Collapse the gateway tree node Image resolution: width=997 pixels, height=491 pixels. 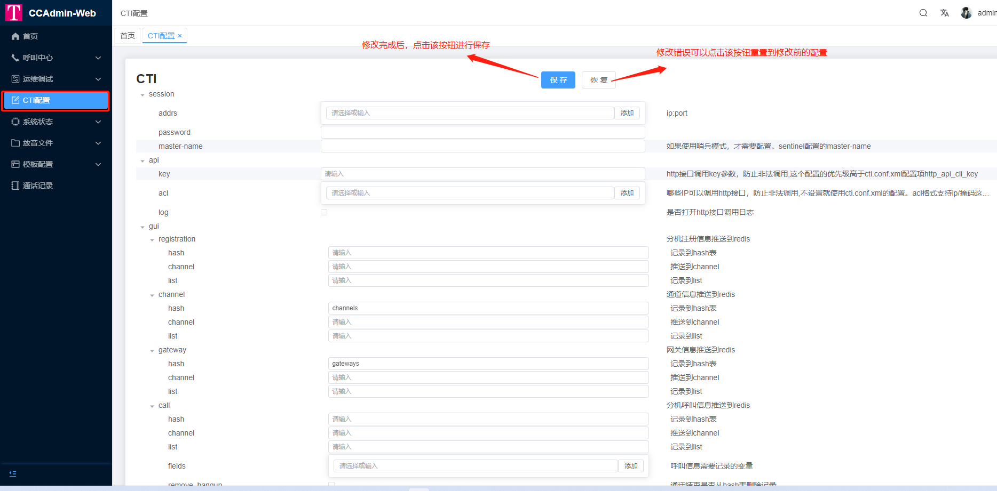coord(152,351)
